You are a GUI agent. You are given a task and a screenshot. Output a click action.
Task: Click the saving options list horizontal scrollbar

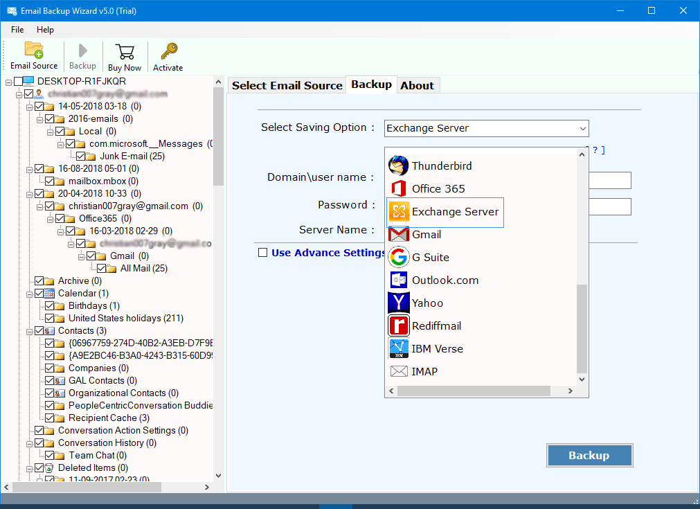click(x=474, y=391)
